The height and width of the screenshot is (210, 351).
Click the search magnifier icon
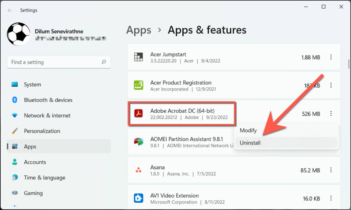104,62
